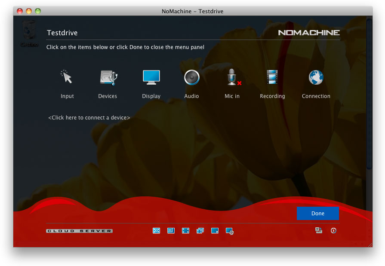Click the screen icon left of power icon

319,231
